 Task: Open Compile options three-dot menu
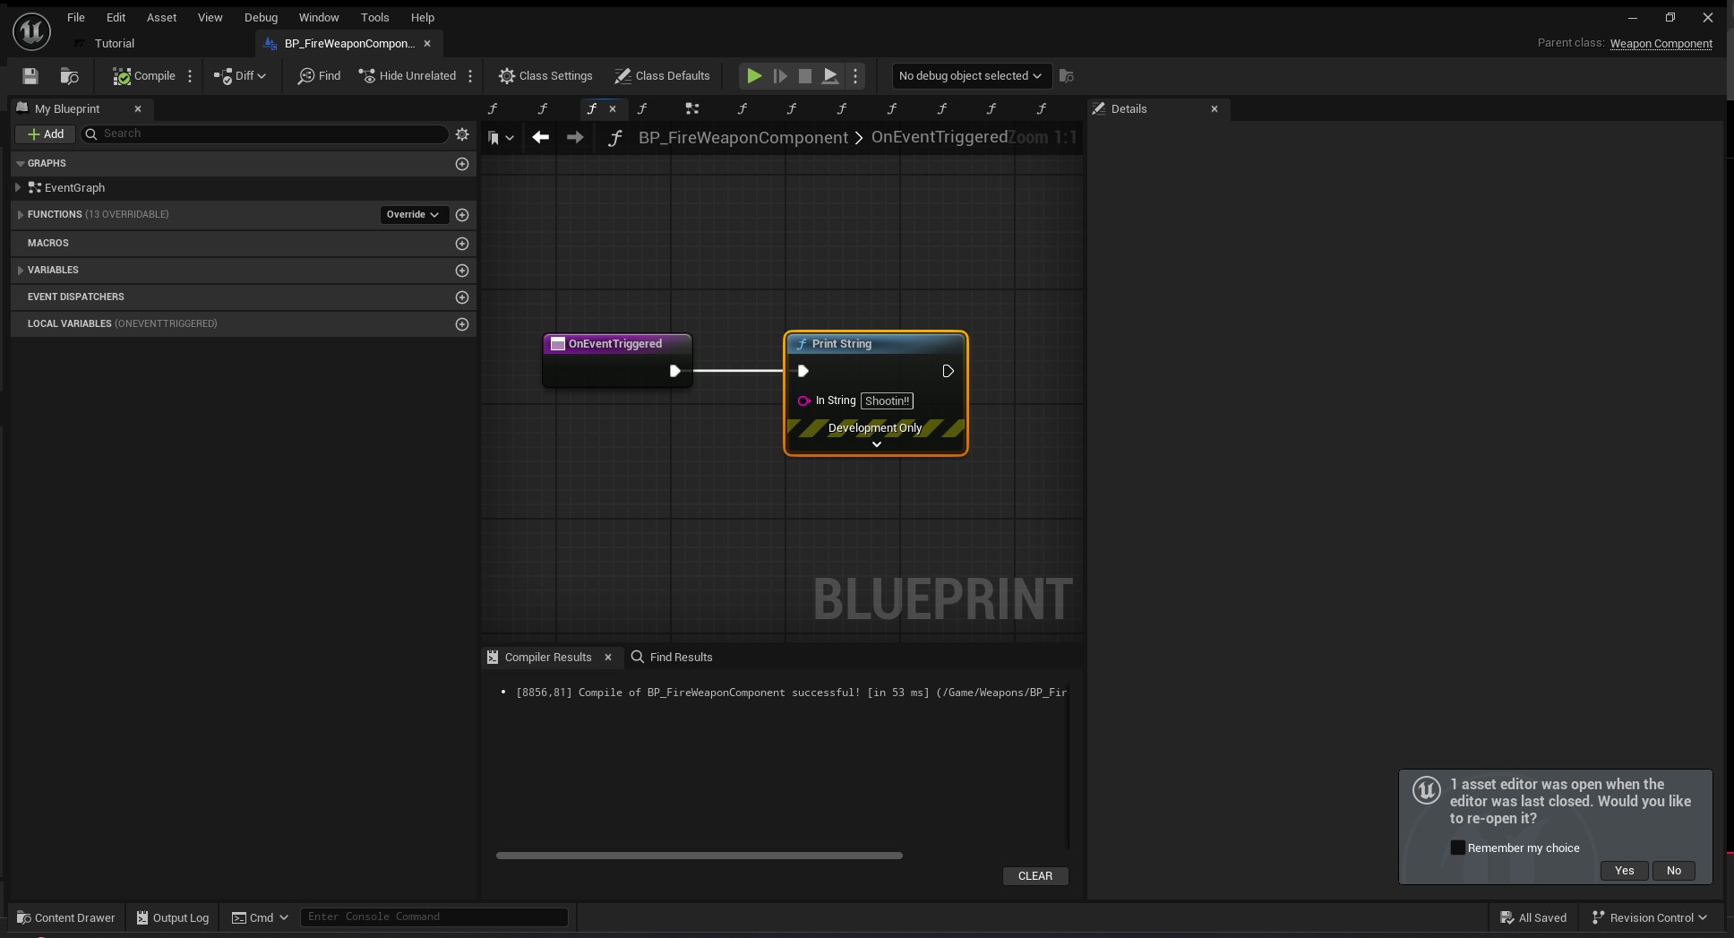(190, 76)
